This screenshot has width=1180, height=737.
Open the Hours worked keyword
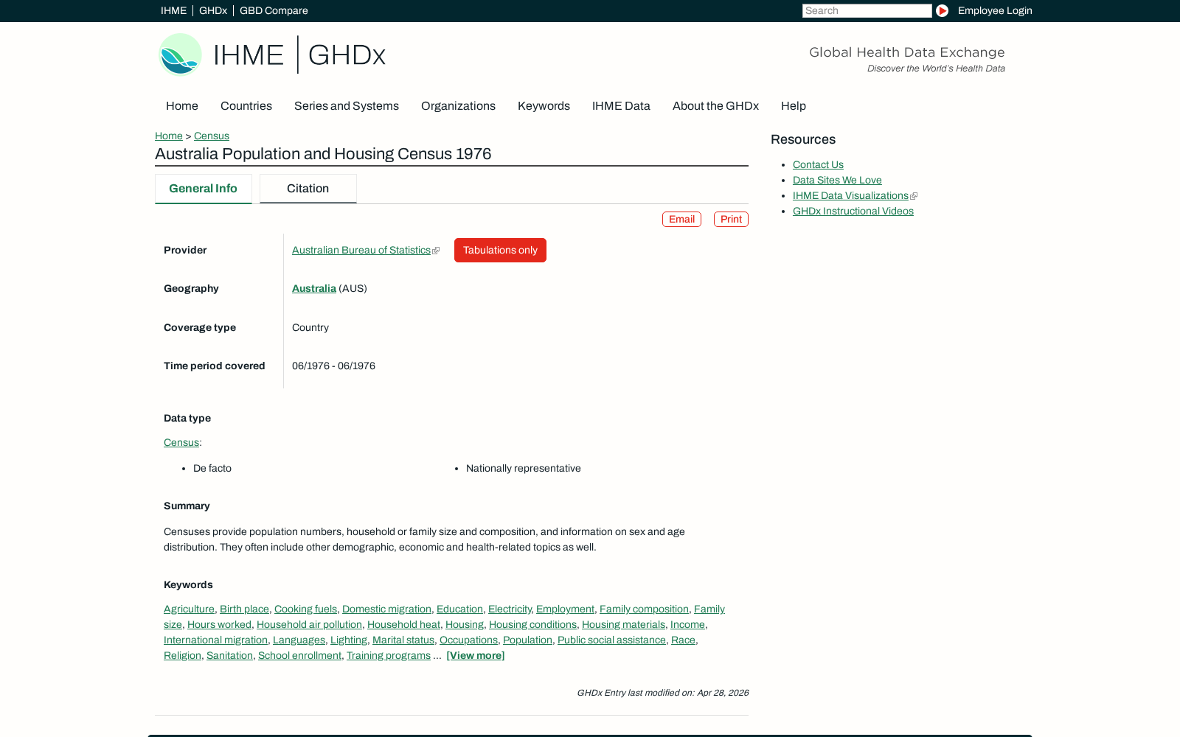219,624
